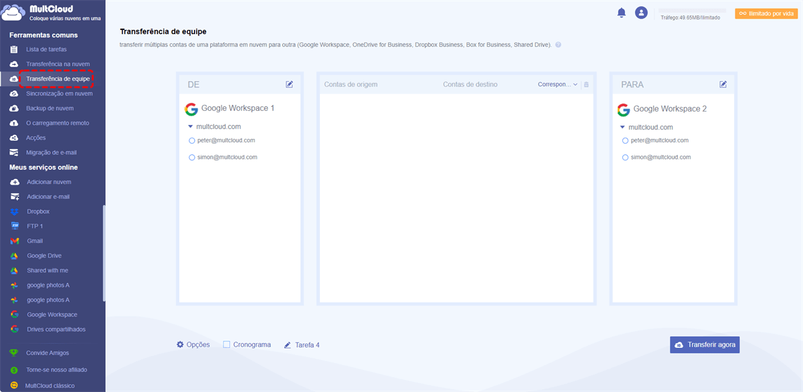Click the Lista de tarefas icon
This screenshot has height=392, width=803.
(x=14, y=49)
